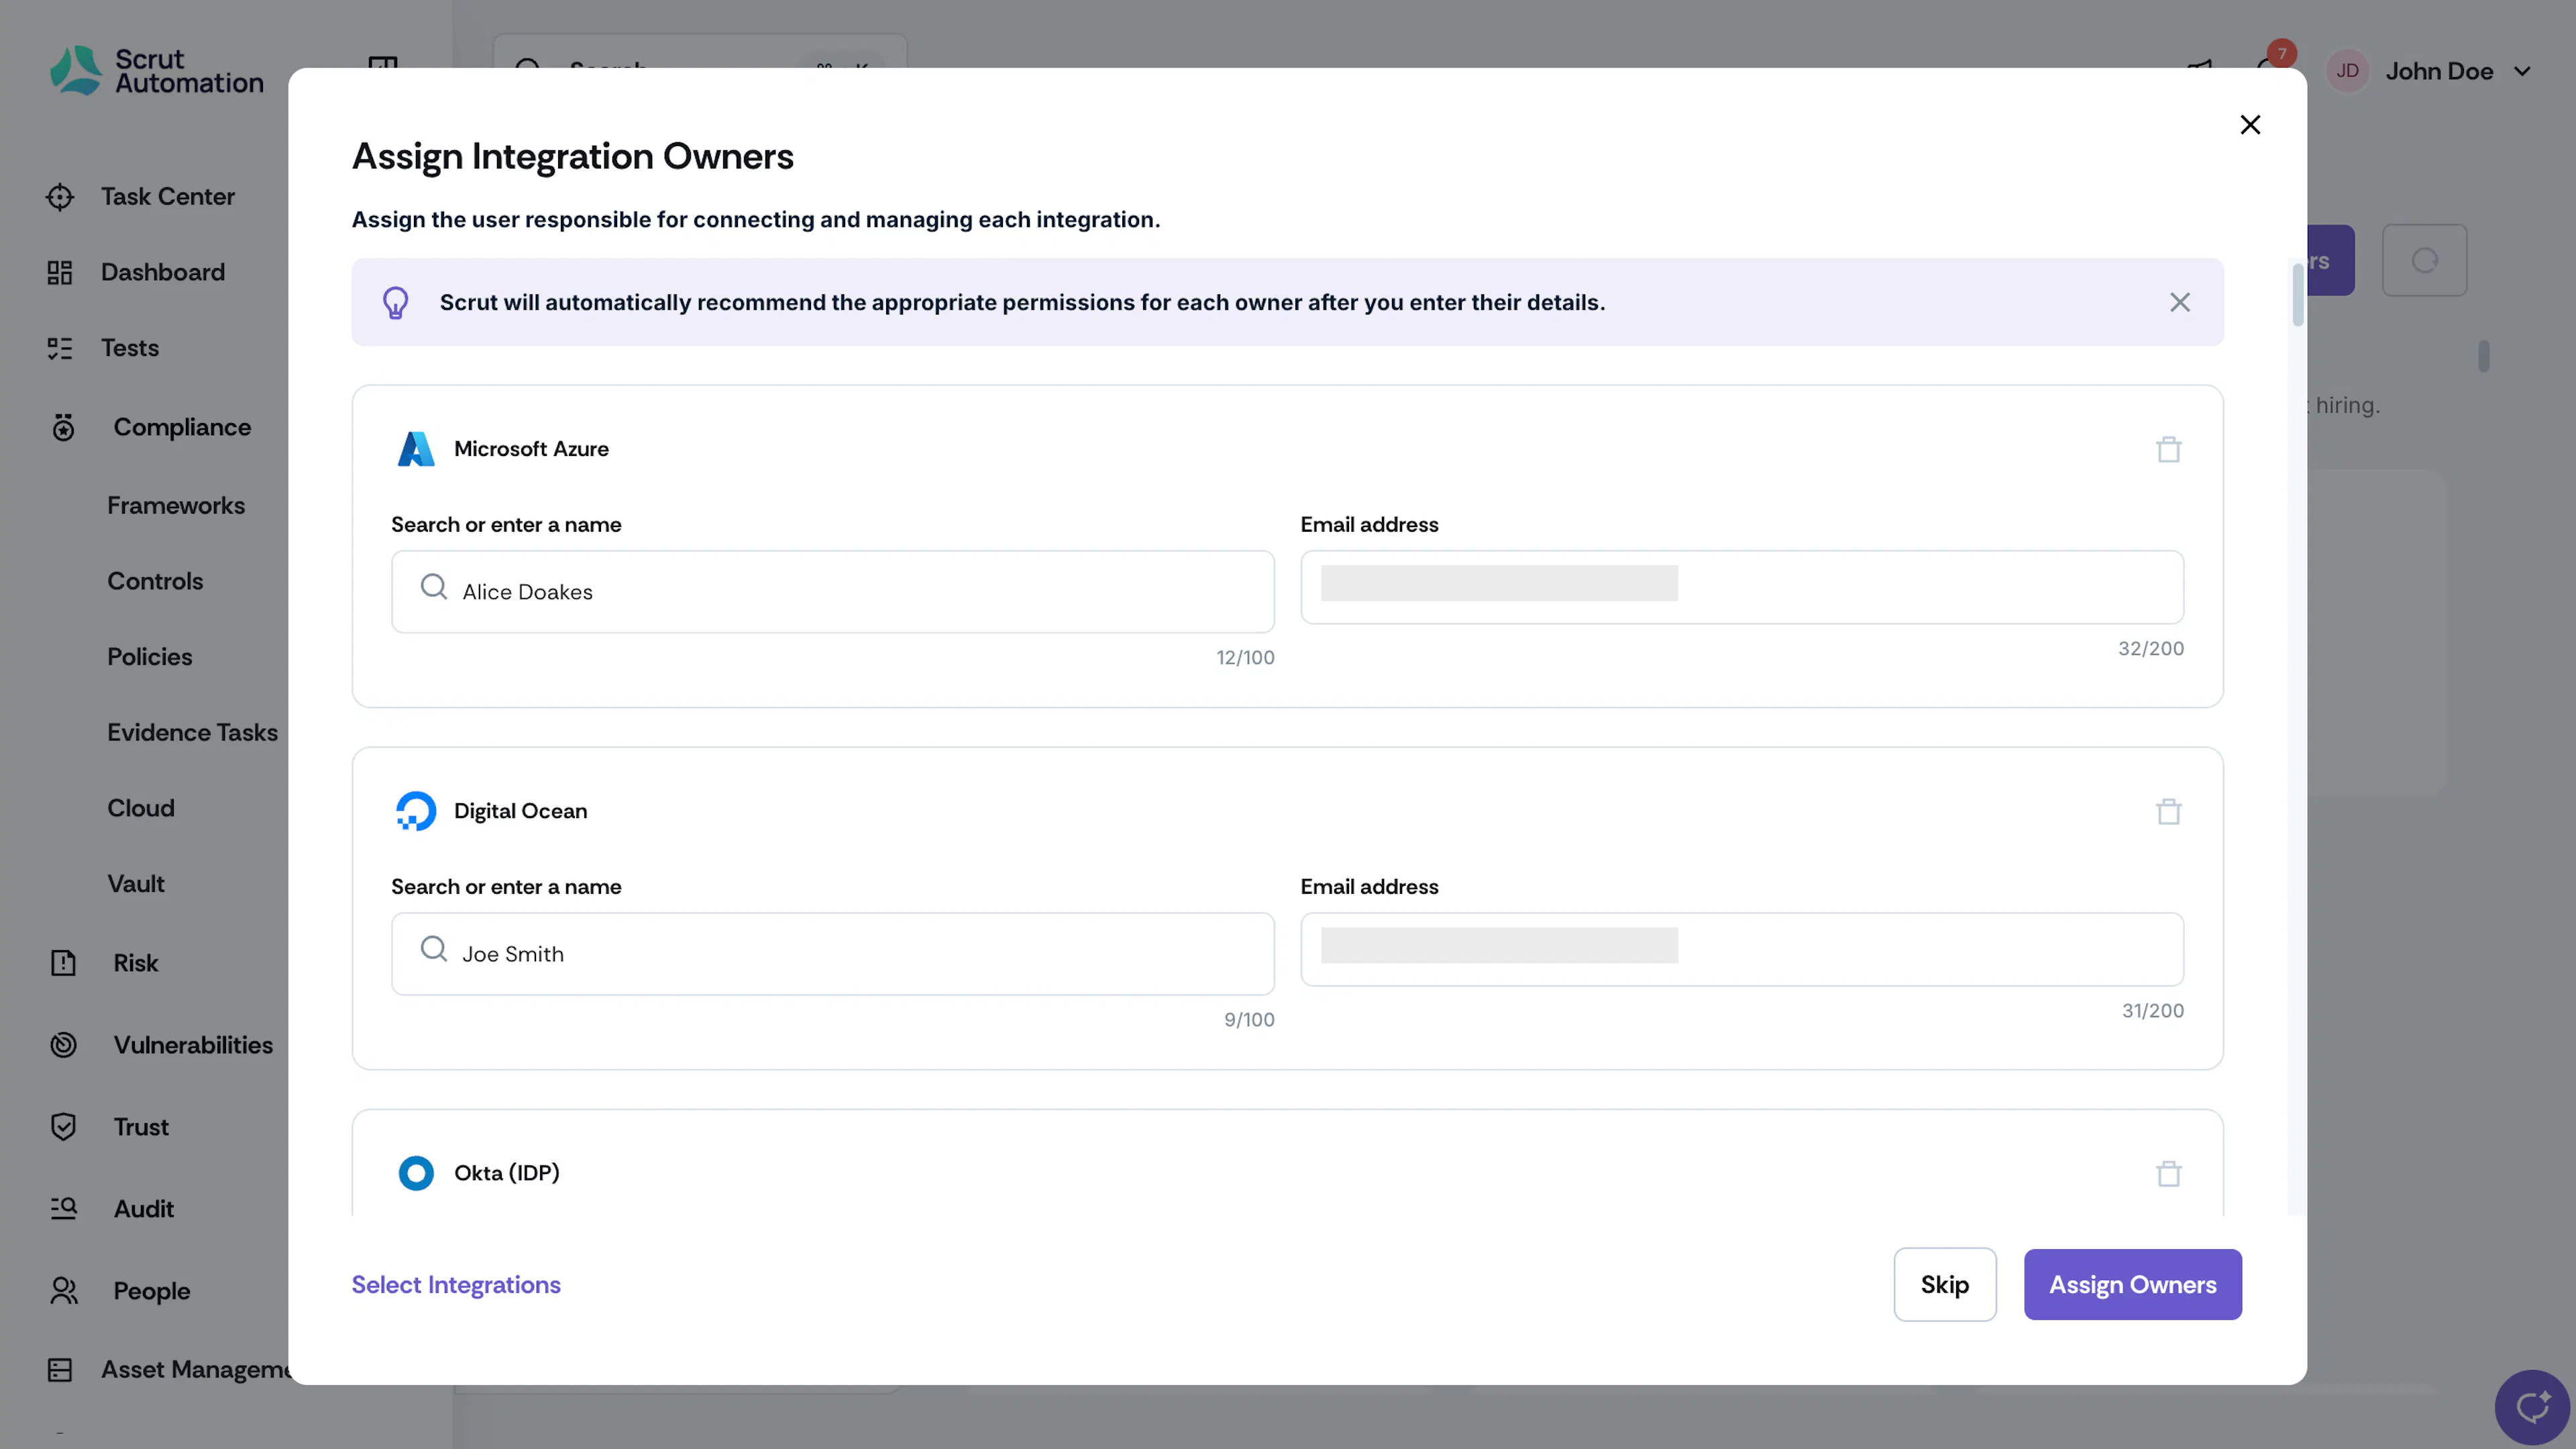
Task: Dismiss the permissions recommendation banner
Action: click(2180, 302)
